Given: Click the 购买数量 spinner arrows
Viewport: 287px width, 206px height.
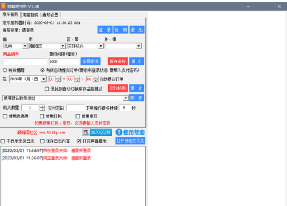Looking at the screenshot, I should 42,108.
